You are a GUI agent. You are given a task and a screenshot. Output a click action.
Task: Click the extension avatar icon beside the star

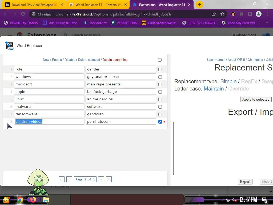pyautogui.click(x=233, y=14)
